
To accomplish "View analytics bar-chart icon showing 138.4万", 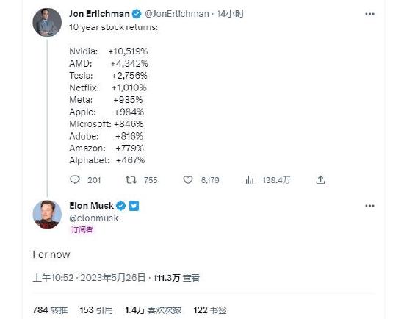I will click(250, 180).
